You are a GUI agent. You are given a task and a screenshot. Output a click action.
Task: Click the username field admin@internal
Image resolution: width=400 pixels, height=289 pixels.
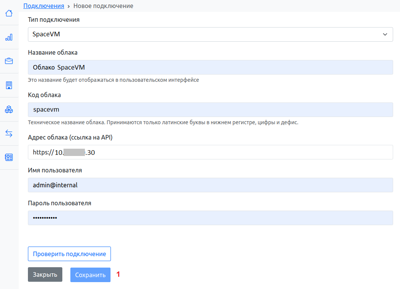coord(210,185)
